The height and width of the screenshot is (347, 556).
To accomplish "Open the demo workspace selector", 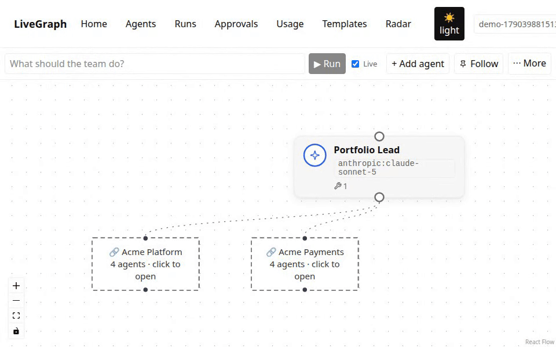I will point(515,24).
